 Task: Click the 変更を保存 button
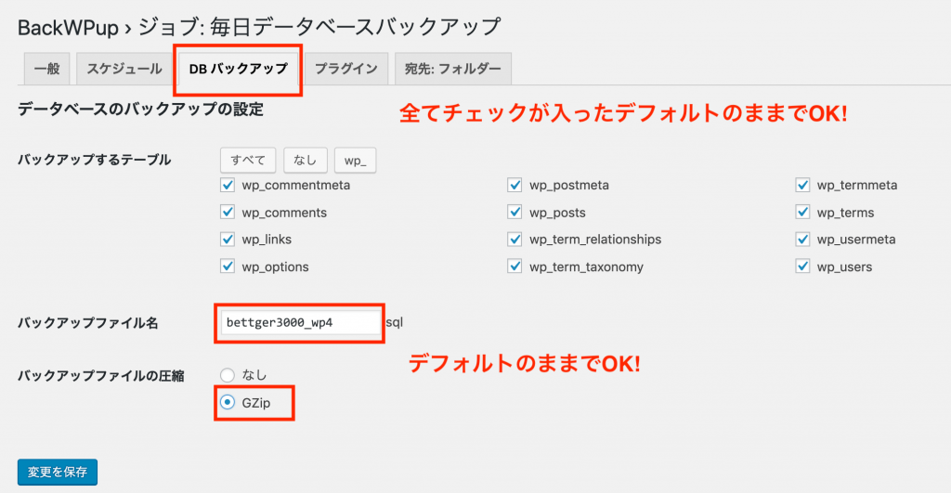click(x=58, y=472)
